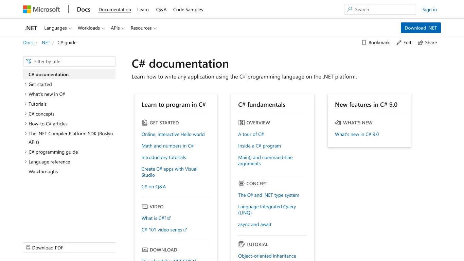Expand the C# concepts node

pyautogui.click(x=26, y=114)
